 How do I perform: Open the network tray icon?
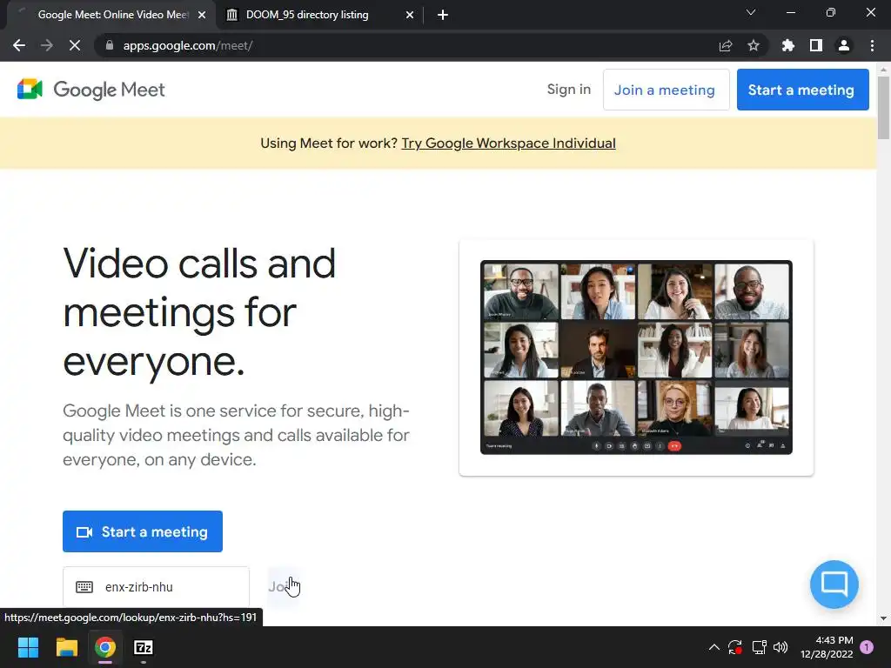tap(759, 647)
